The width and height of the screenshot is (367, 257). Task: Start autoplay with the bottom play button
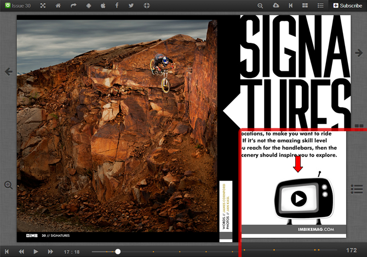(x=36, y=252)
